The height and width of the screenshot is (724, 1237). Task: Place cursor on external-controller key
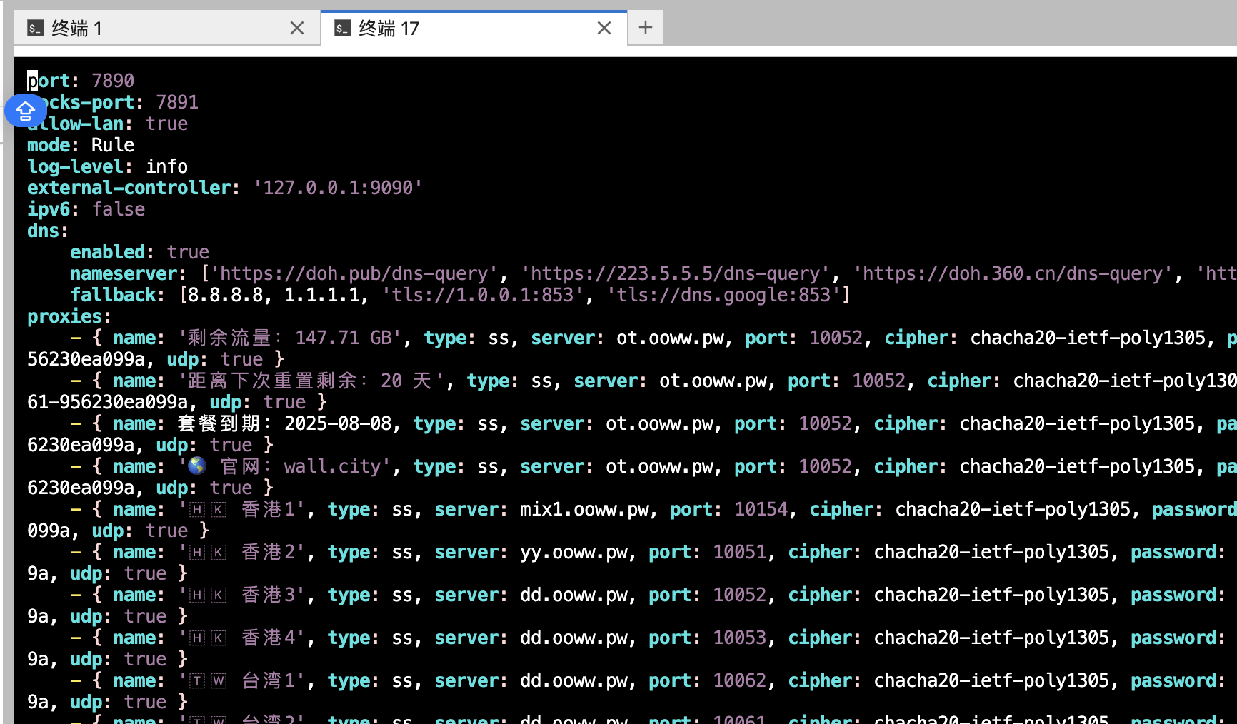tap(129, 188)
